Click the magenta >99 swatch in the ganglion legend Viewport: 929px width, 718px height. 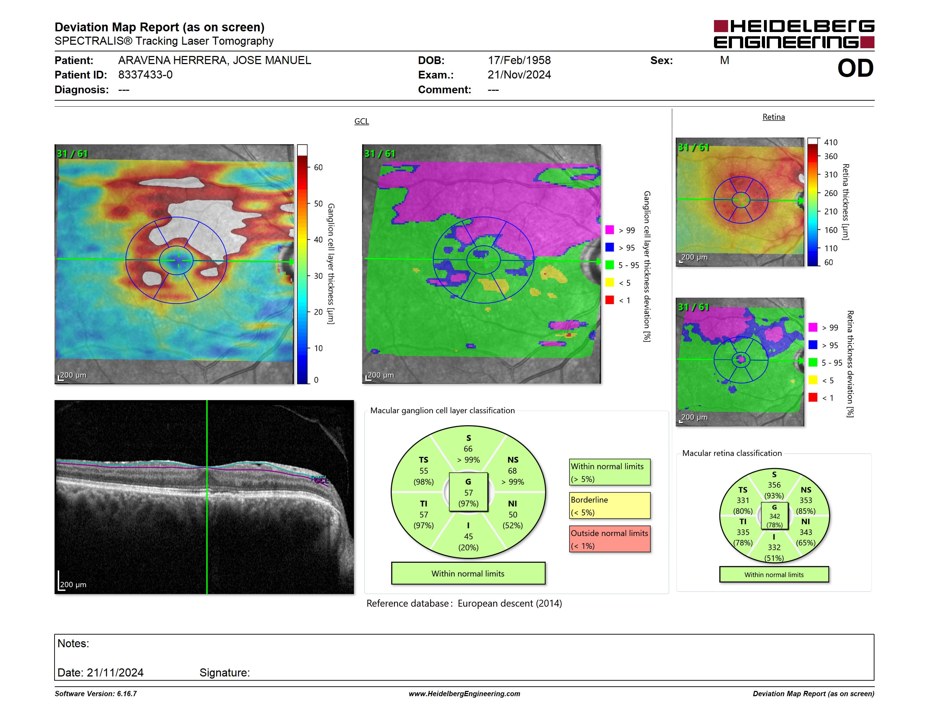click(609, 230)
